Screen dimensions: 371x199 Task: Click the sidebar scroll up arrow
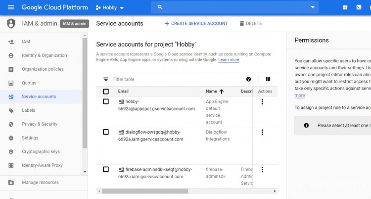[85, 36]
